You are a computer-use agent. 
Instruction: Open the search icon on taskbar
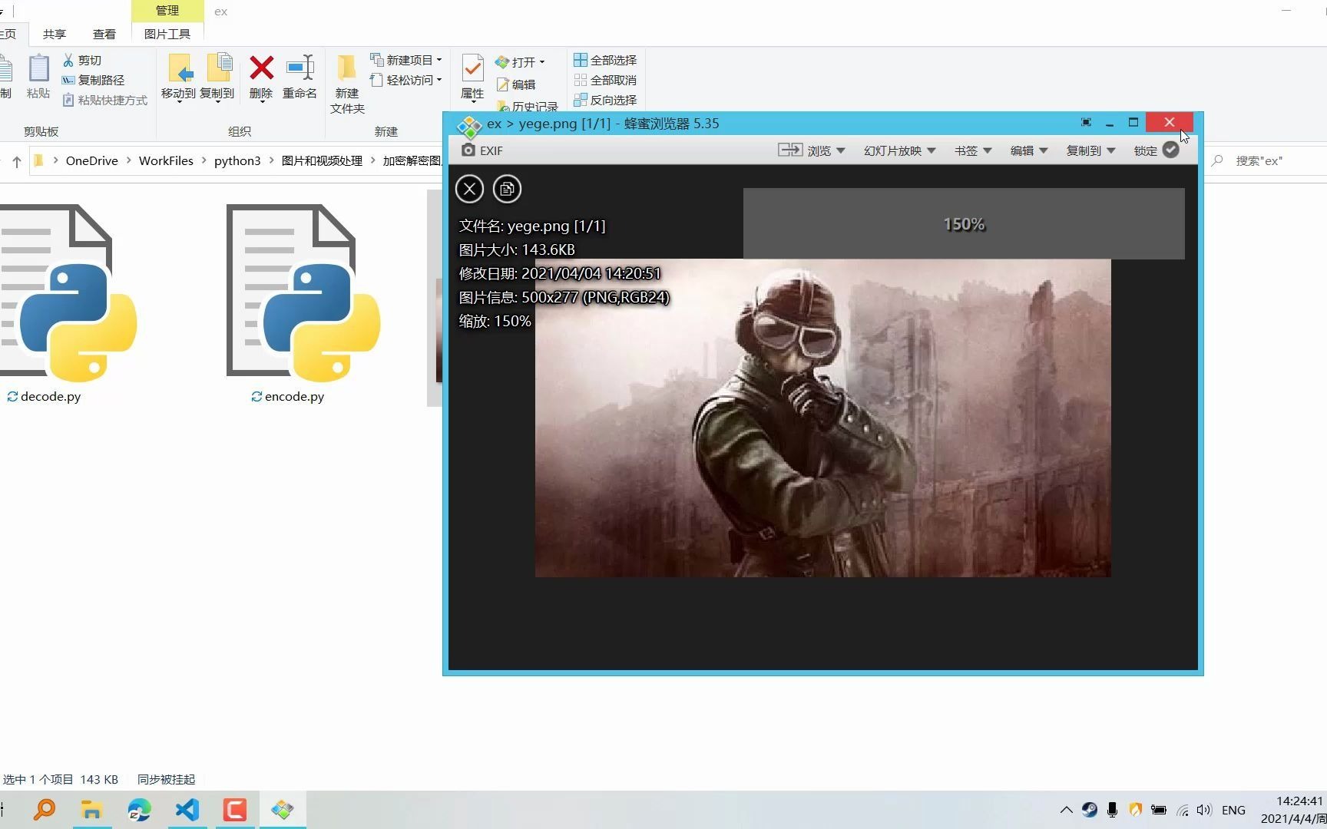coord(44,810)
